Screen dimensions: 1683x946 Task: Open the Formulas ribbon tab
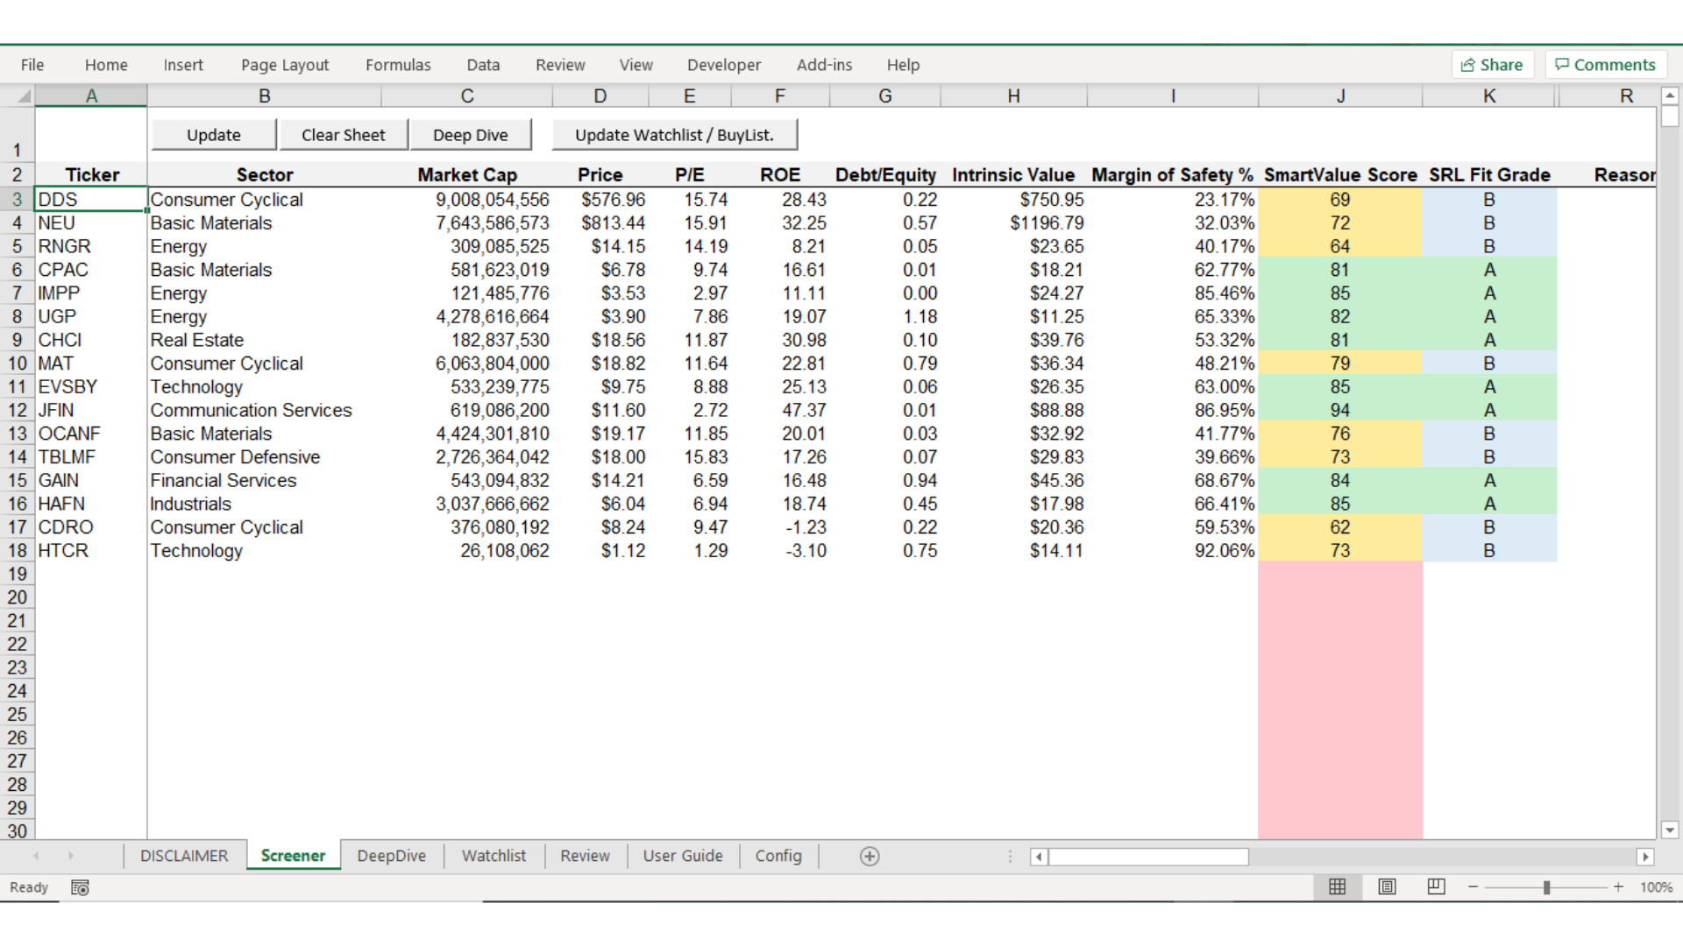click(398, 65)
